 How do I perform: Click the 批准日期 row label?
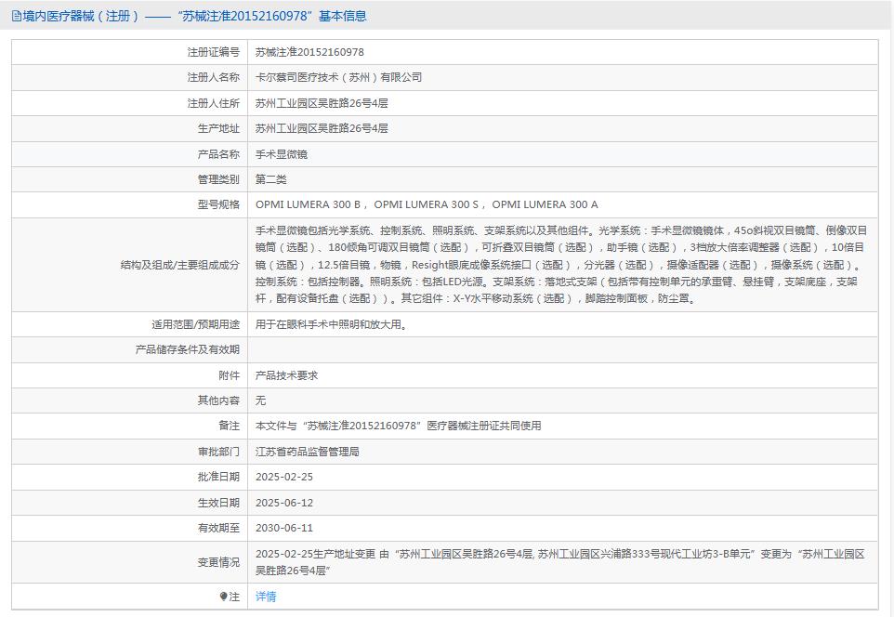tap(218, 477)
